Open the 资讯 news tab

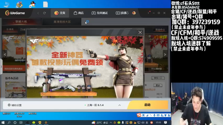click(x=10, y=29)
